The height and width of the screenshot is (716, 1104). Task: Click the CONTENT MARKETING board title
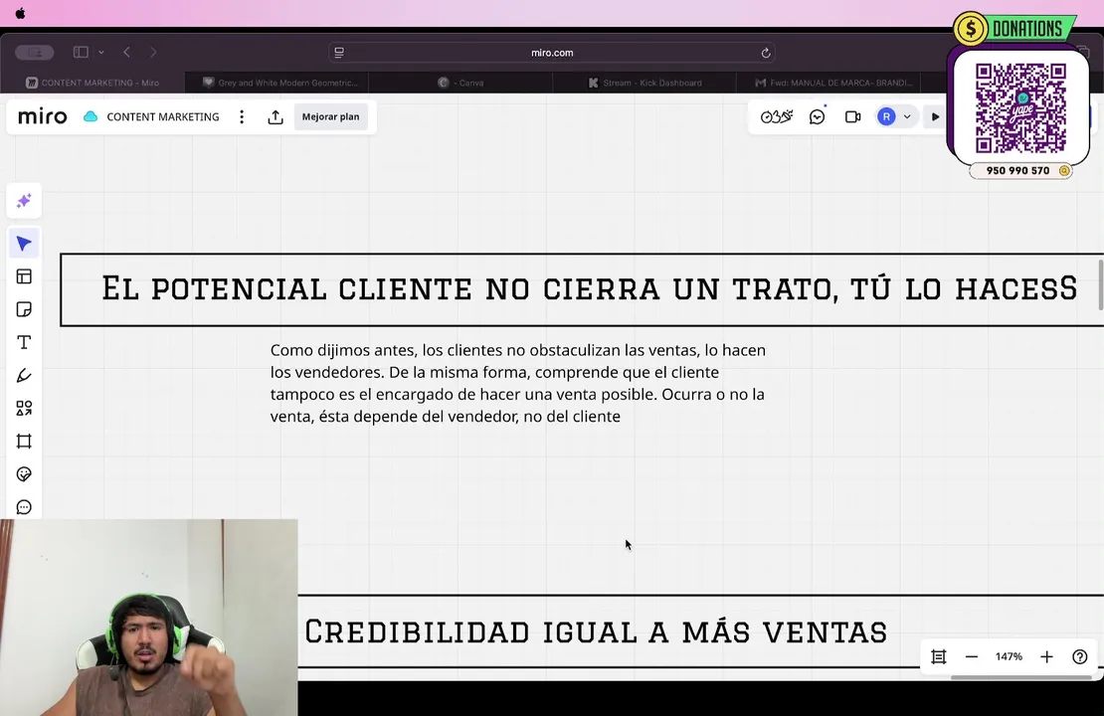[x=163, y=117]
